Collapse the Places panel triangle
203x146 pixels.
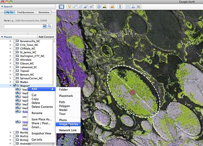coord(2,37)
